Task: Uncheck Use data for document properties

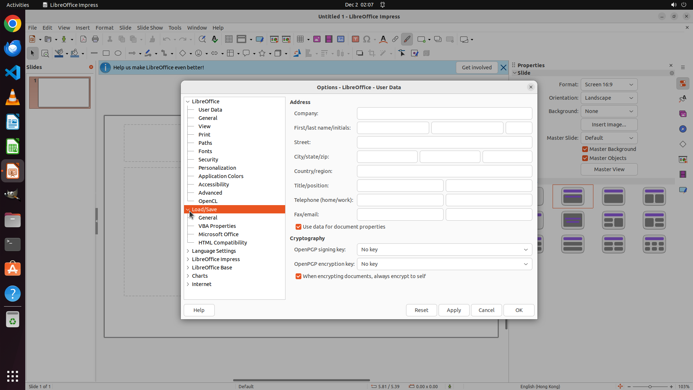Action: pyautogui.click(x=298, y=227)
